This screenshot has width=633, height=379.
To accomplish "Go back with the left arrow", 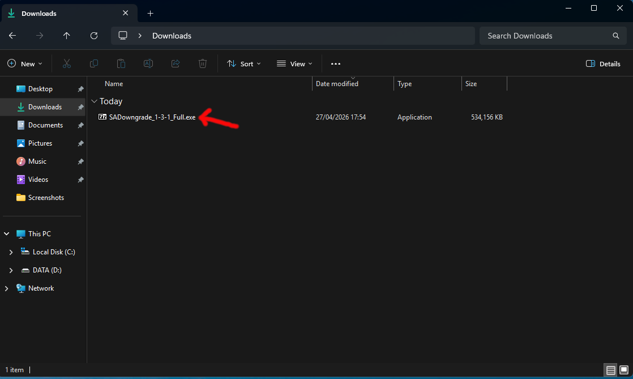I will (12, 36).
